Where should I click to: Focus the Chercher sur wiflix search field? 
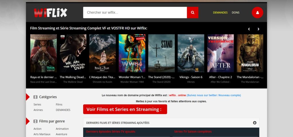135,13
